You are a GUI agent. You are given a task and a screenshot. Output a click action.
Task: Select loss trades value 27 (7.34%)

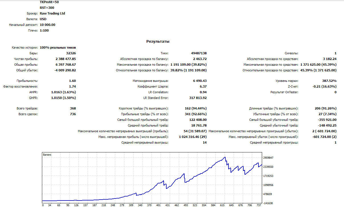[x=327, y=114]
